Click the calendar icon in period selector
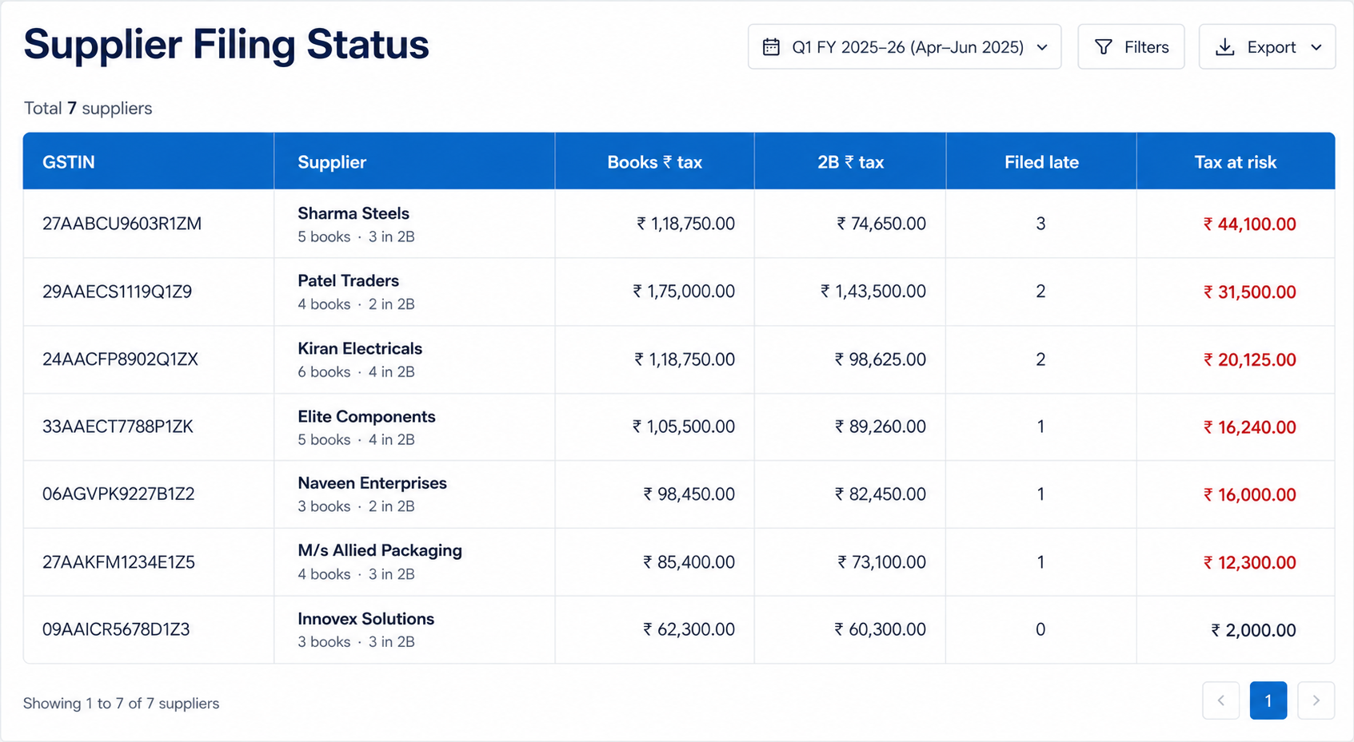Viewport: 1354px width, 742px height. (771, 47)
